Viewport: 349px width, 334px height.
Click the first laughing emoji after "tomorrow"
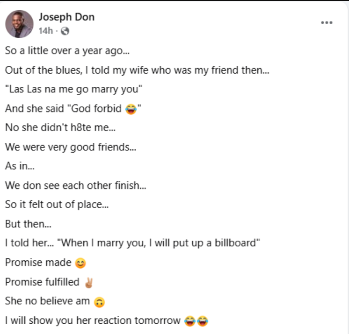pyautogui.click(x=189, y=321)
